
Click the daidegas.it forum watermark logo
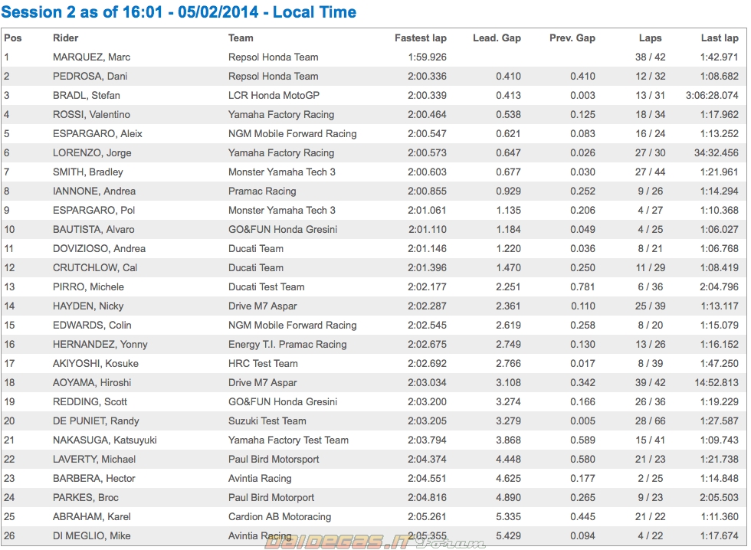pos(375,541)
